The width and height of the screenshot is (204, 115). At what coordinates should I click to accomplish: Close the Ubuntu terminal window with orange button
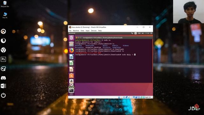(76, 38)
